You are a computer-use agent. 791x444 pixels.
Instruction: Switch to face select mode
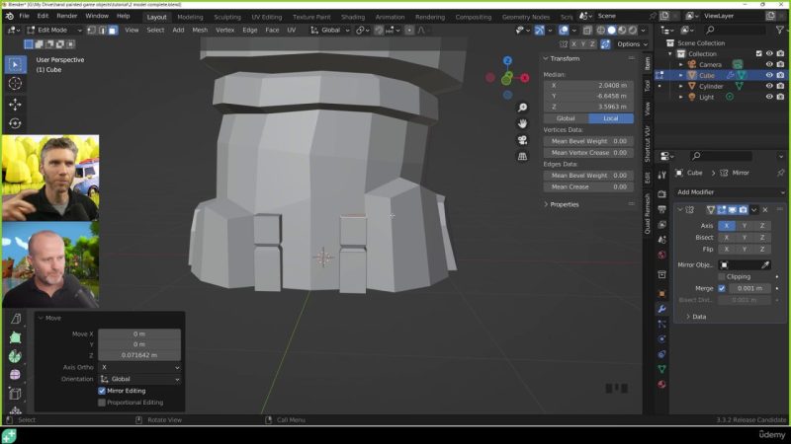click(x=111, y=31)
